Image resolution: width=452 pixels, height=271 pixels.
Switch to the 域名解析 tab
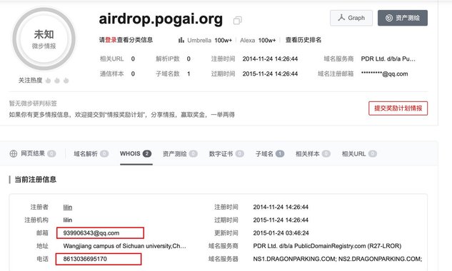pos(91,153)
